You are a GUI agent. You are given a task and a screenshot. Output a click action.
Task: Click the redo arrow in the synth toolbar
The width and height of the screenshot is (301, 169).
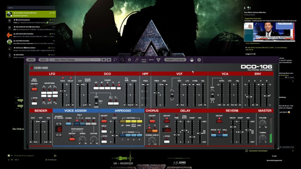[122, 60]
